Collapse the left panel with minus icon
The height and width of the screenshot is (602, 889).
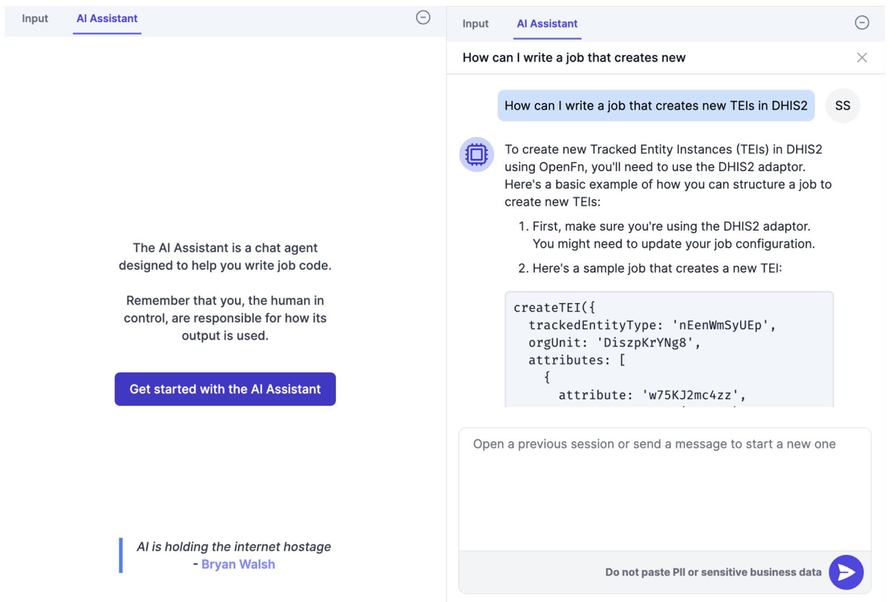[423, 18]
